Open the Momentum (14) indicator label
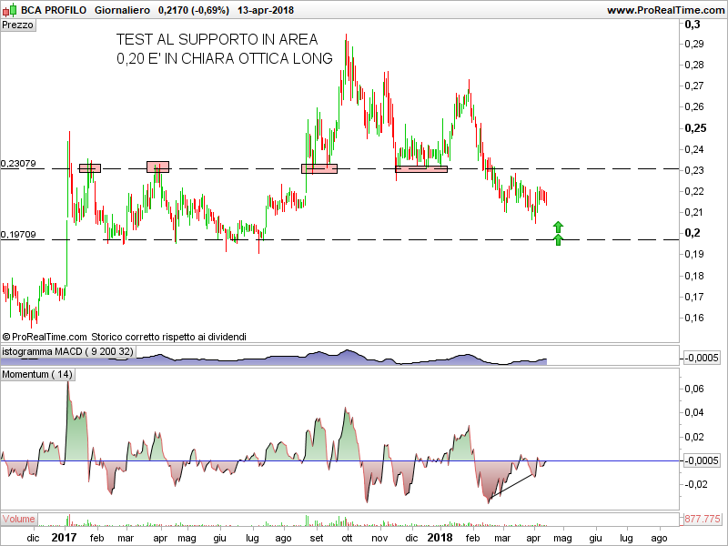Screen dimensions: 728x546 pos(37,374)
